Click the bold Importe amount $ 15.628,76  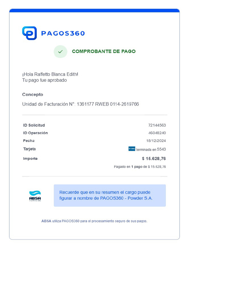(154, 159)
